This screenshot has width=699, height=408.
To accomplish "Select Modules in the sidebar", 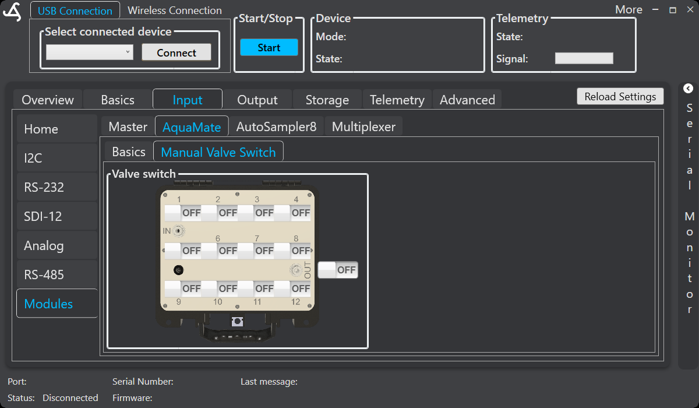I will pos(57,304).
